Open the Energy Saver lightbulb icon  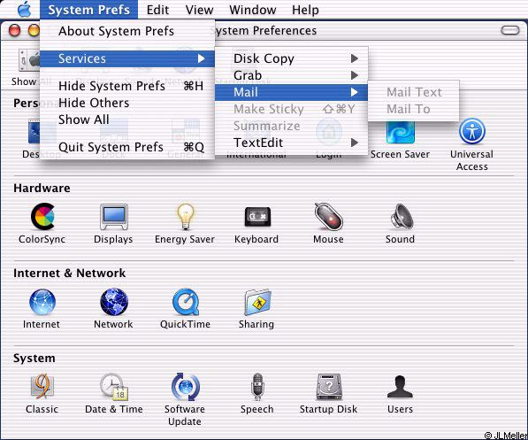[x=185, y=217]
